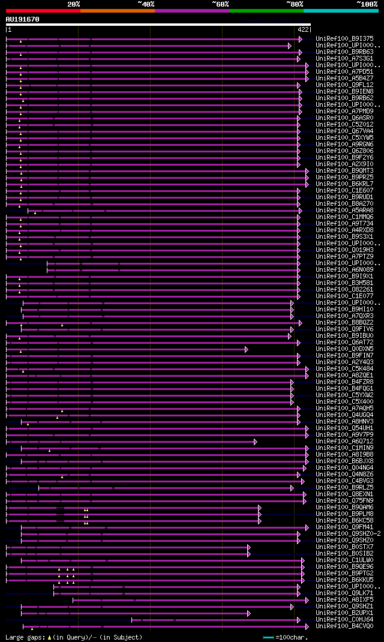This screenshot has width=384, height=642.
Task: Click the alignment bar of UniRef100_A6Q712
Action: pos(132,442)
